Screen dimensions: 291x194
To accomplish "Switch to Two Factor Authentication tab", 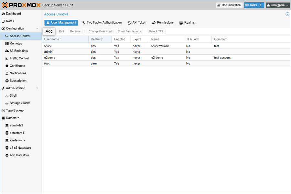I will 102,23.
